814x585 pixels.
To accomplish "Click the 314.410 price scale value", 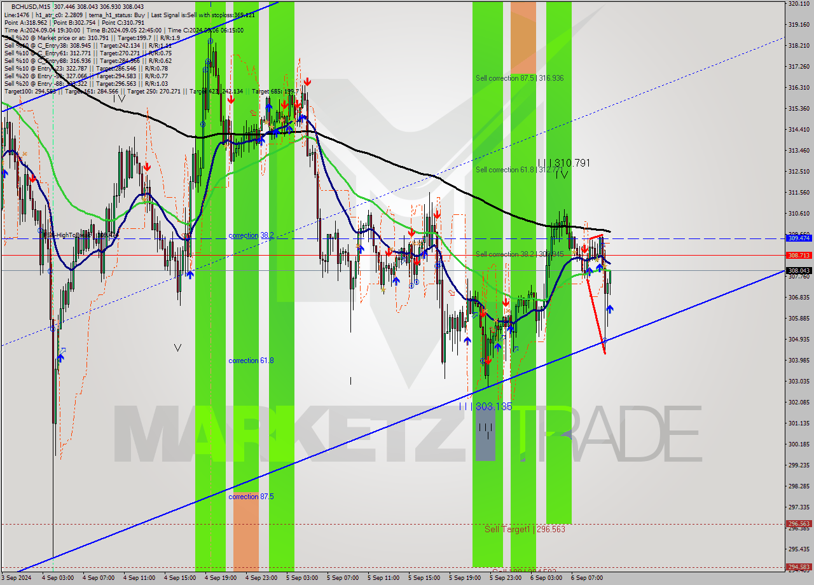I will [798, 129].
